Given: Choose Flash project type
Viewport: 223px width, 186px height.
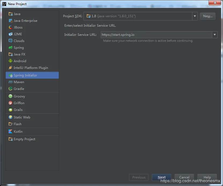Looking at the screenshot, I should click(x=32, y=124).
